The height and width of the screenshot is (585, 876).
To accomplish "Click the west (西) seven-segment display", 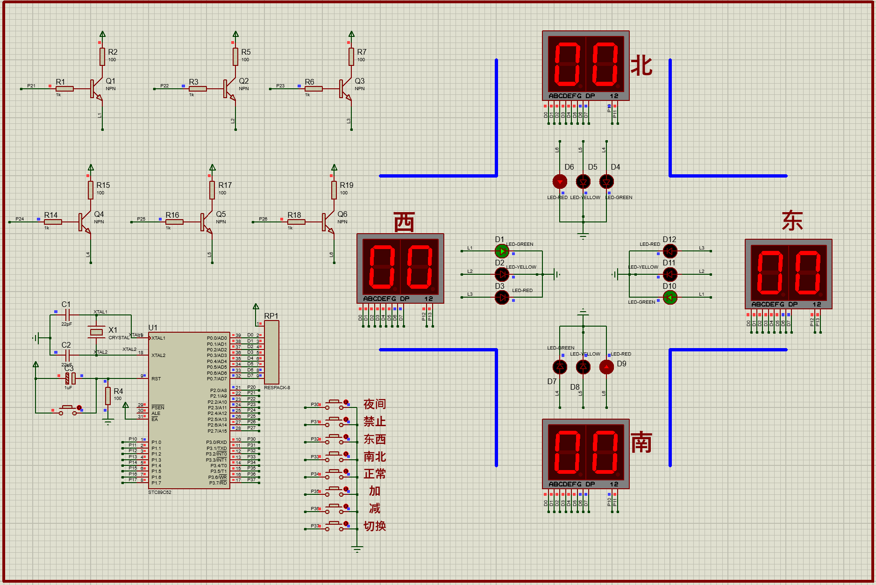I will [x=400, y=269].
